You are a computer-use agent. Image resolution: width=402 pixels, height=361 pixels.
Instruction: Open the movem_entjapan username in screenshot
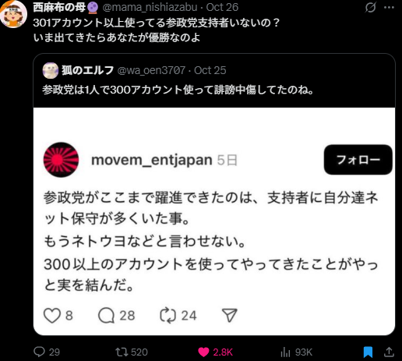coord(152,160)
